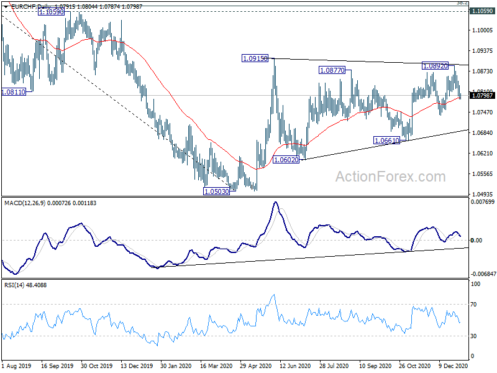Screen dimensions: 497x373
Task: Select the 1.06020 low label
Action: click(x=286, y=160)
